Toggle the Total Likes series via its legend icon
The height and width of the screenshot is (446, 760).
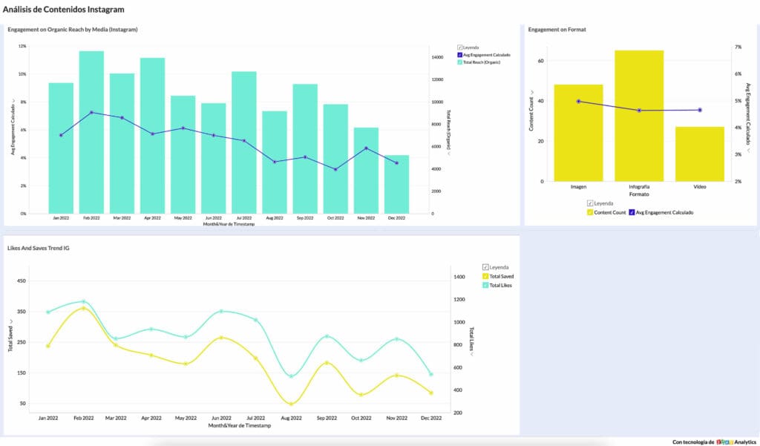pos(485,285)
